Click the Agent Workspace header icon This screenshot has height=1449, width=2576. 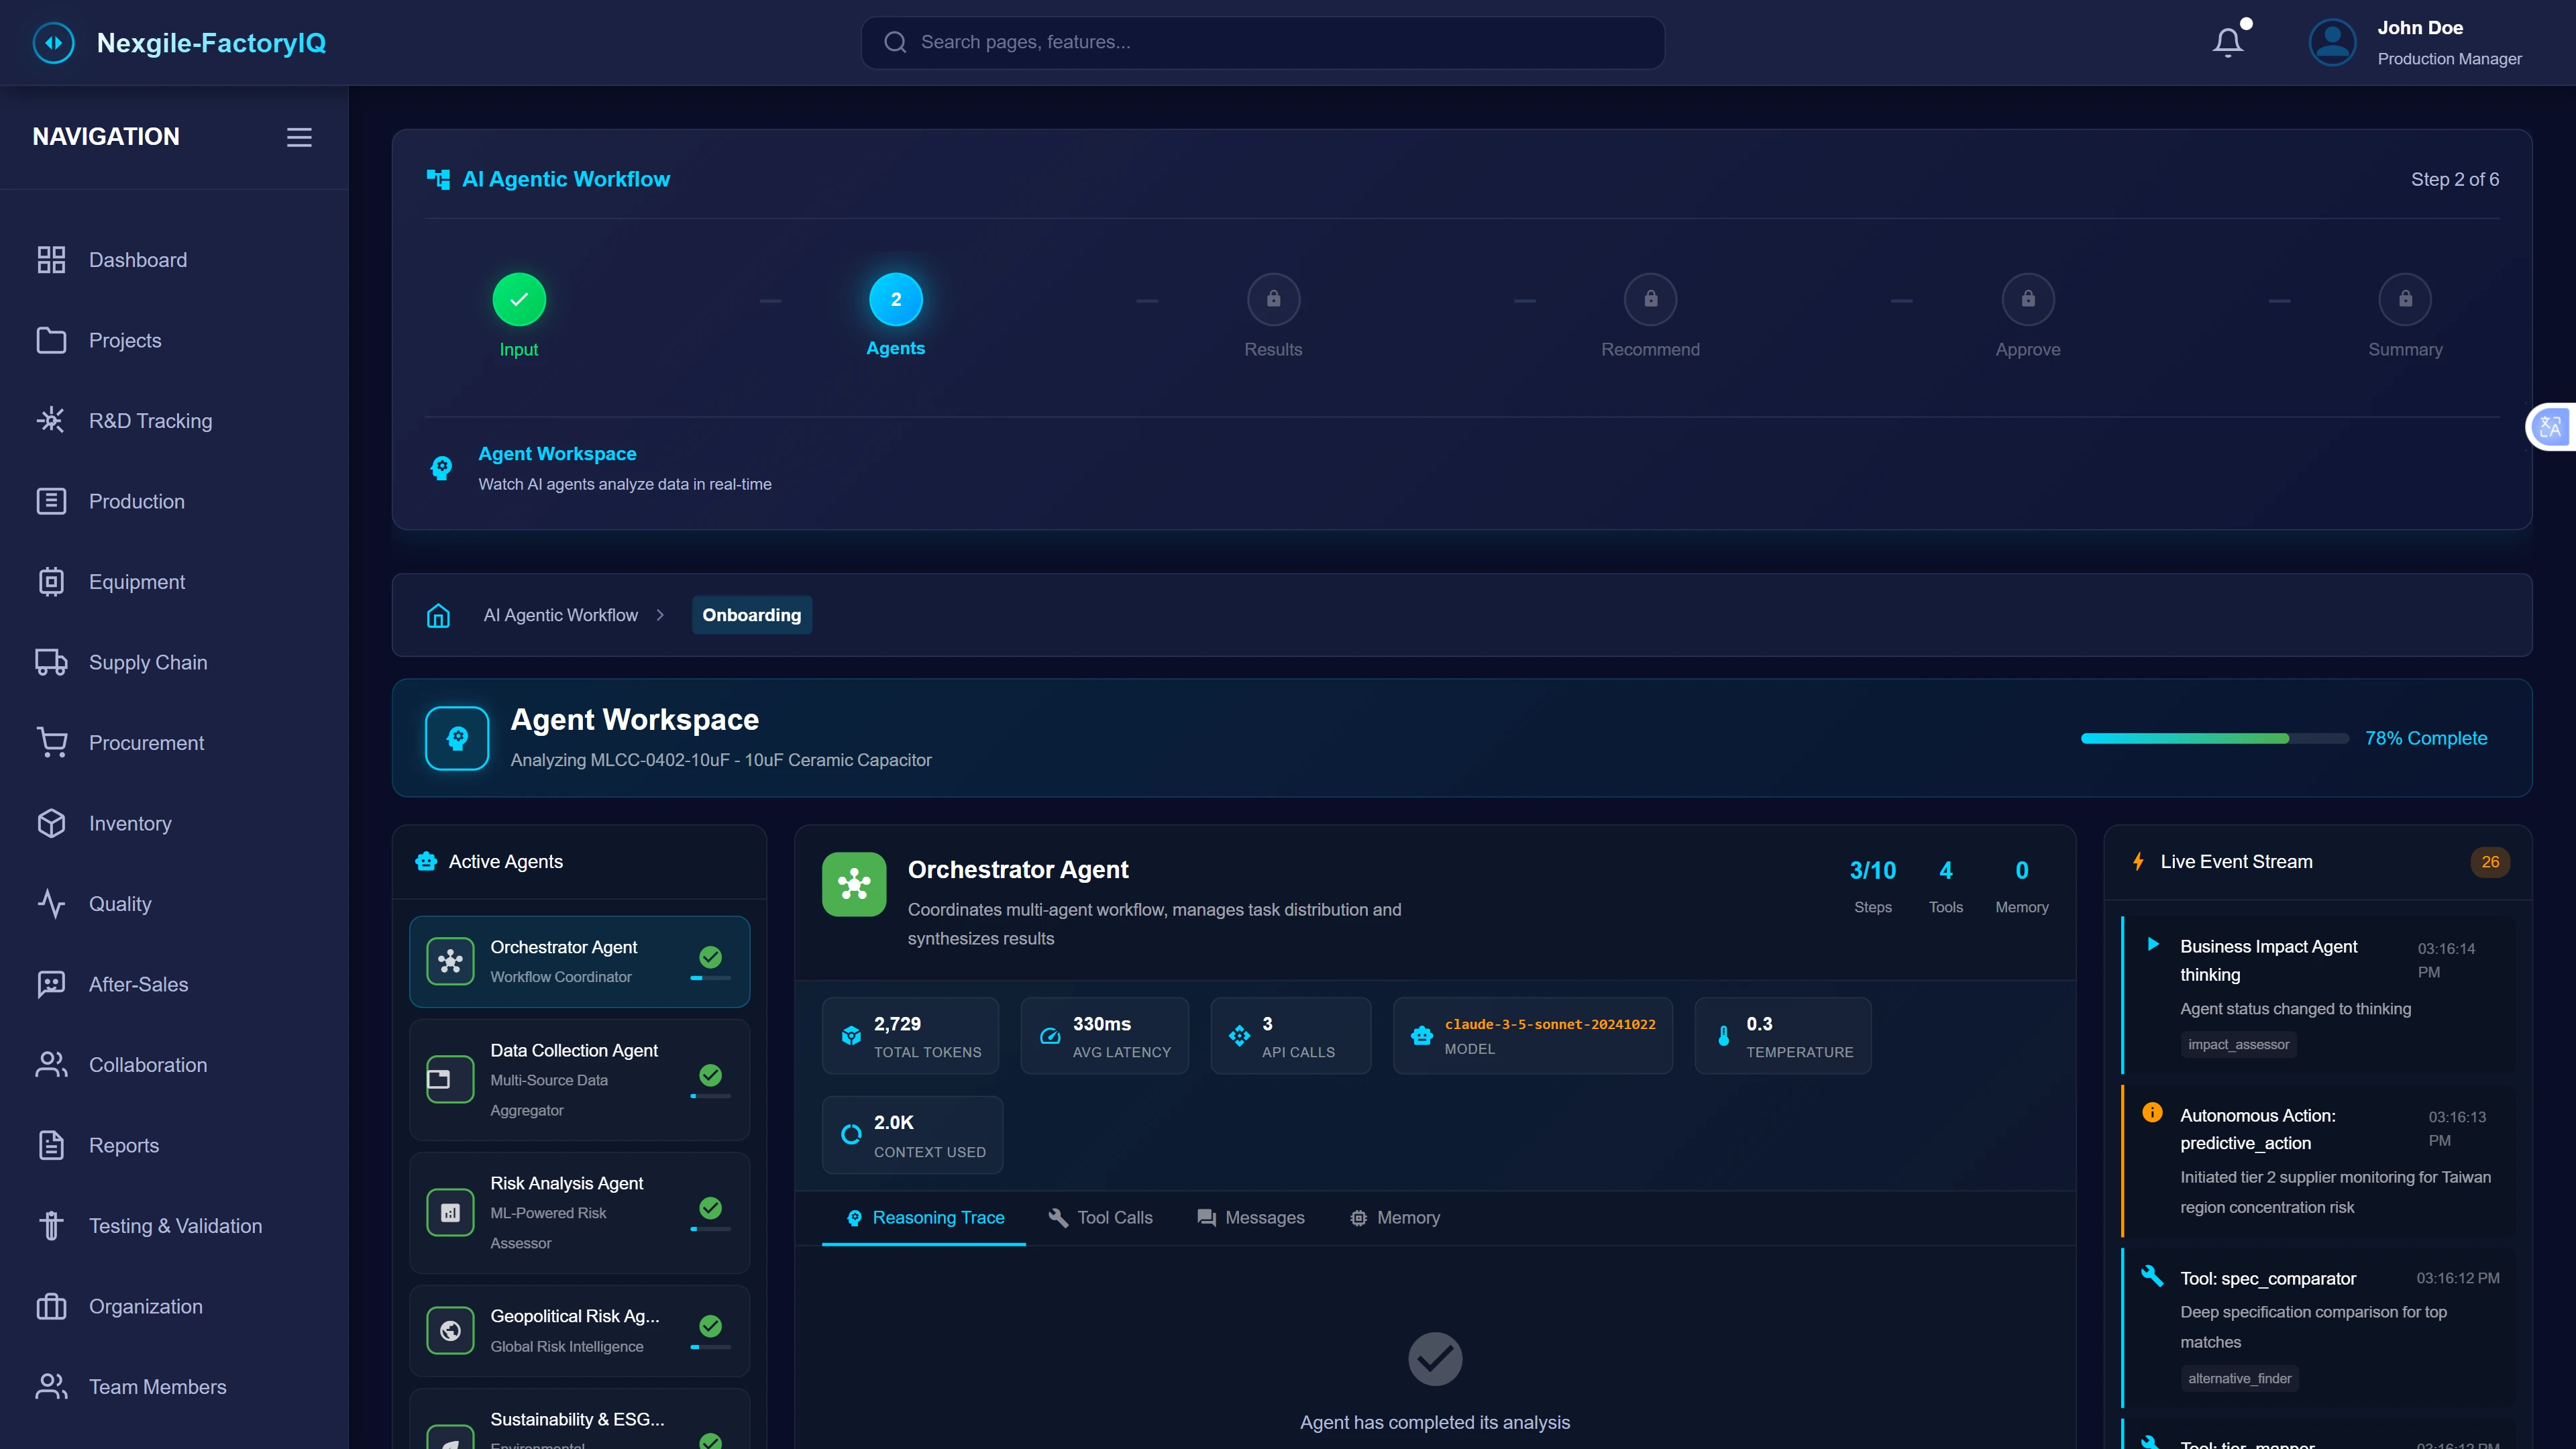click(x=457, y=738)
